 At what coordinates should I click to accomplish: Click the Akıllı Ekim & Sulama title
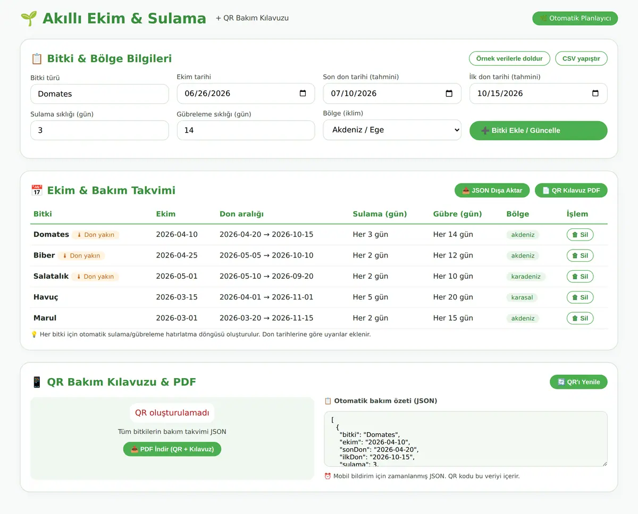[124, 18]
